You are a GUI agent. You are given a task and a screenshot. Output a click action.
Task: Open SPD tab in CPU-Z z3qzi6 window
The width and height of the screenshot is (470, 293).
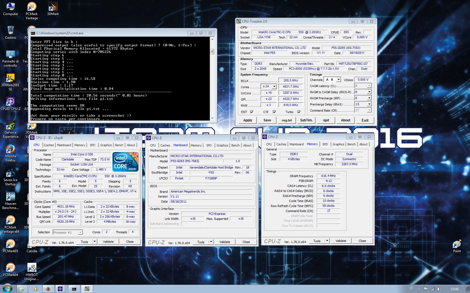[x=92, y=145]
